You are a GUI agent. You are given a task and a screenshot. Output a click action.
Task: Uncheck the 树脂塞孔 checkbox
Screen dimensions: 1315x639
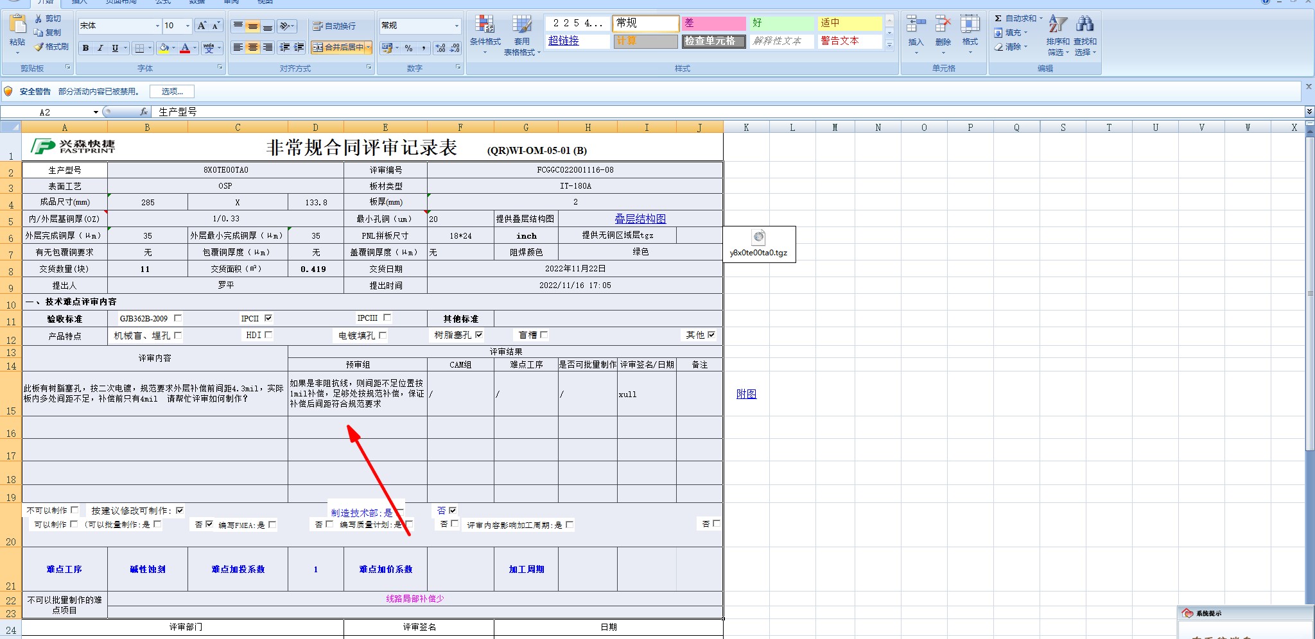(x=479, y=334)
